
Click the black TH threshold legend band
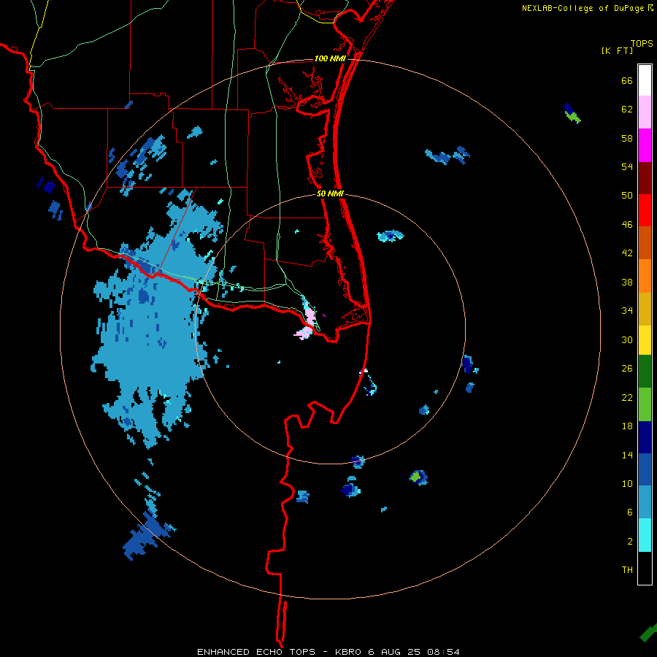(645, 568)
